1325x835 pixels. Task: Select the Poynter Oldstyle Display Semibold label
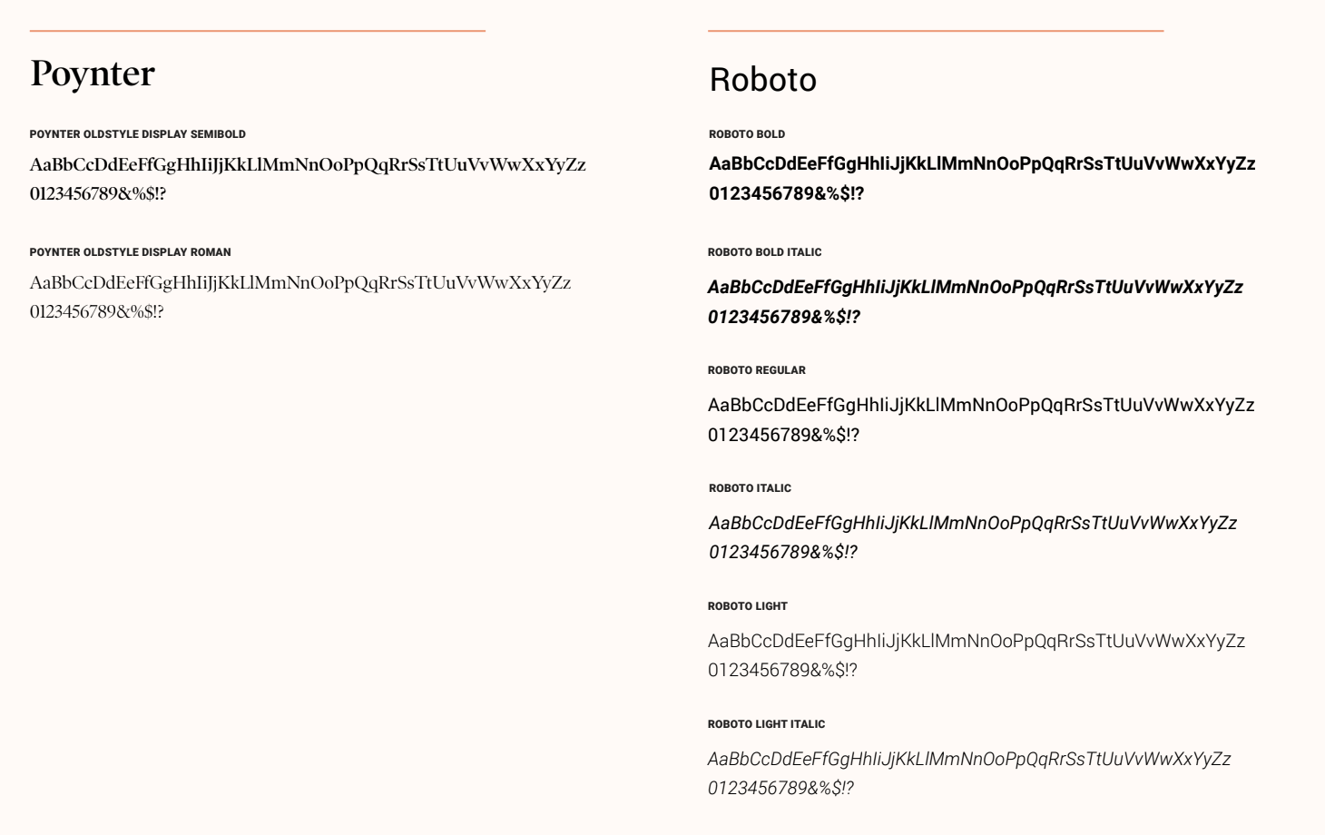pos(138,134)
